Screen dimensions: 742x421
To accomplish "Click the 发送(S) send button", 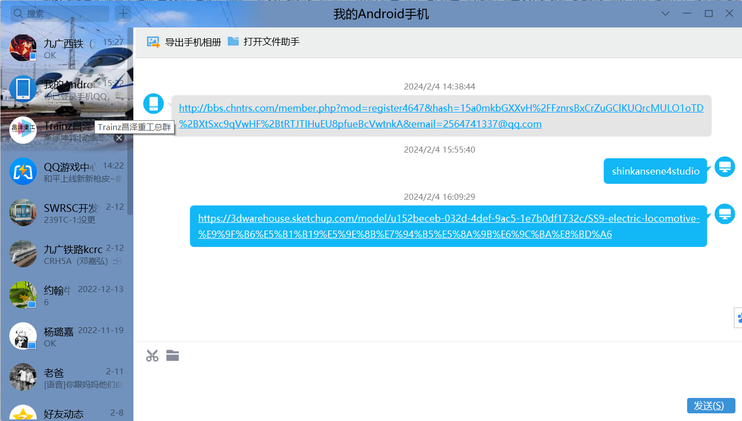I will click(711, 406).
